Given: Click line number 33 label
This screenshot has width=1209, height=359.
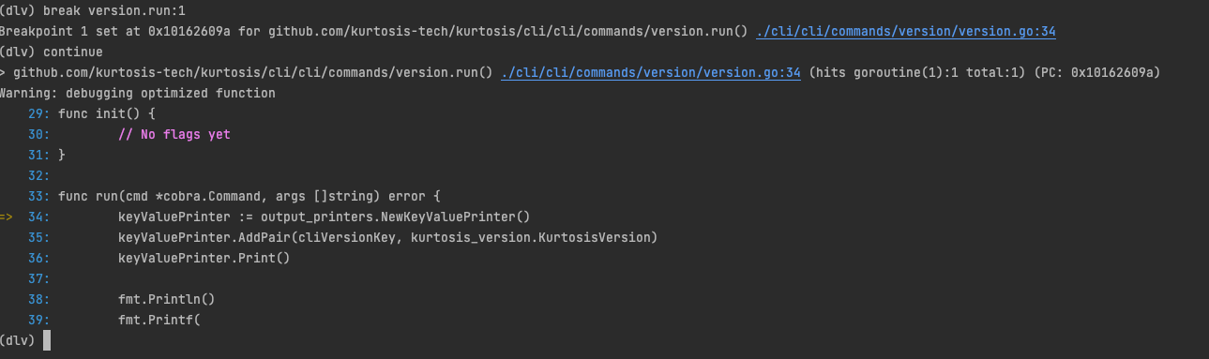Looking at the screenshot, I should point(39,196).
